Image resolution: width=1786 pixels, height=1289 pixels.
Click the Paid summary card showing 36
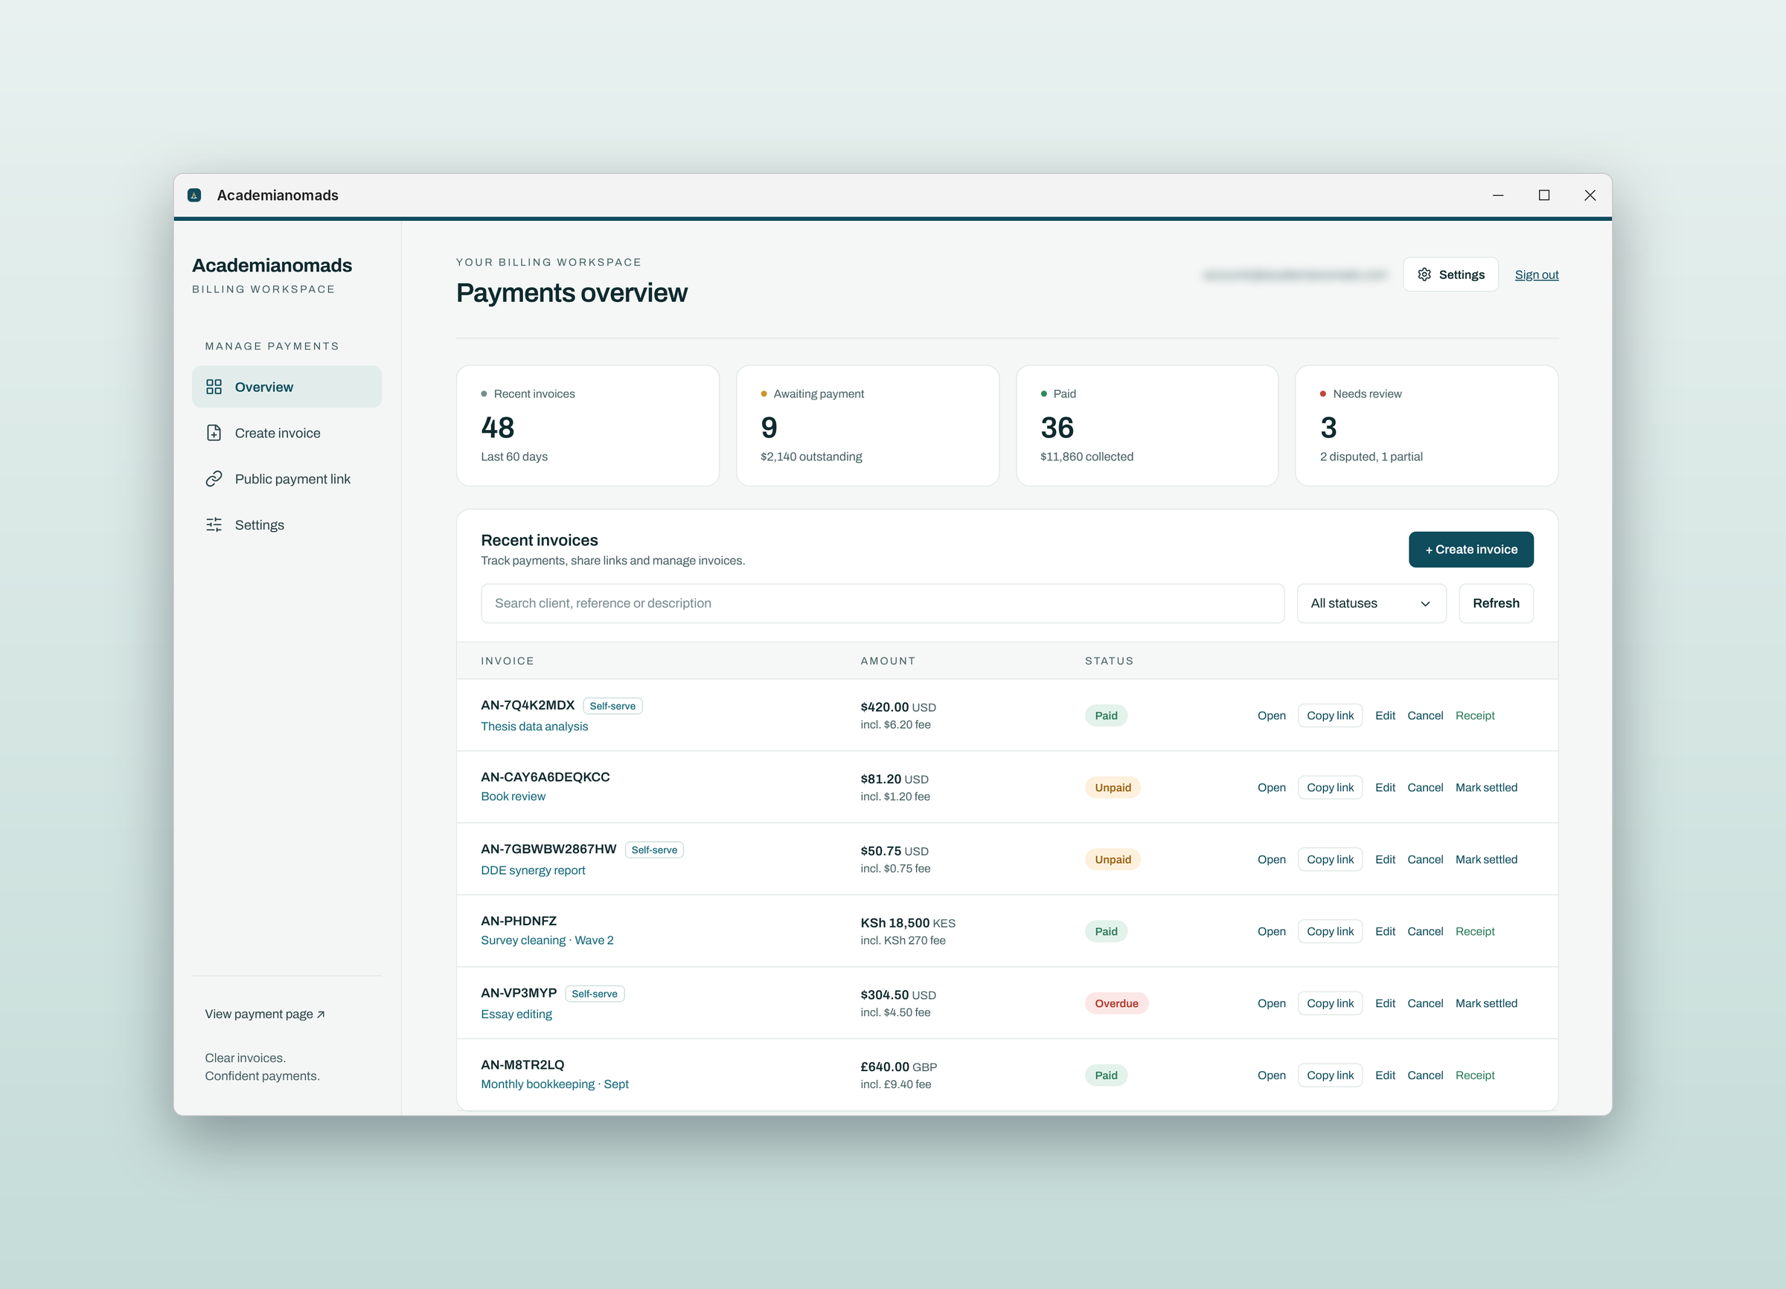1147,425
